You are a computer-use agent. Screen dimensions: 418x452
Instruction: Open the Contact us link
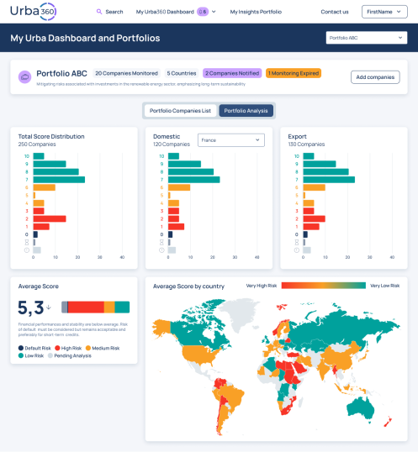pyautogui.click(x=335, y=12)
